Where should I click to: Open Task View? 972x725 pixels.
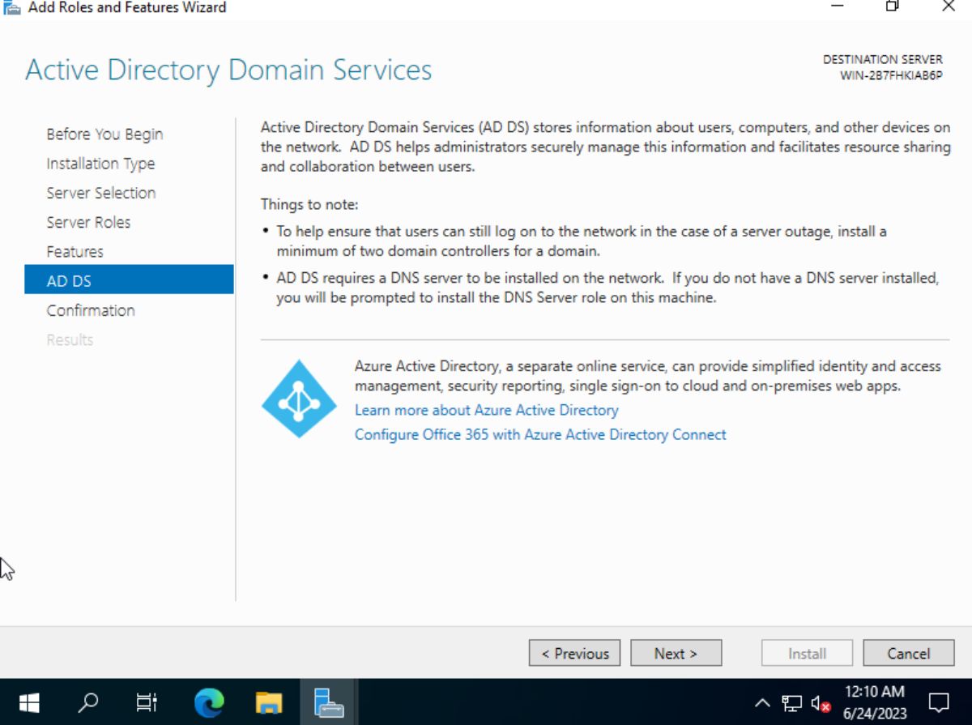[x=147, y=702]
